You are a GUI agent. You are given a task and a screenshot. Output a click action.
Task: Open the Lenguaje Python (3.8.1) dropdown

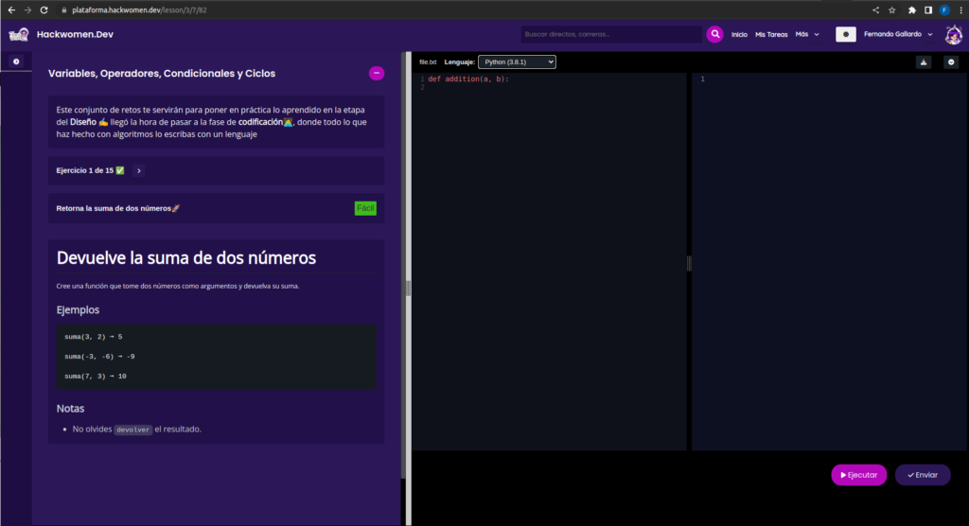click(x=517, y=62)
